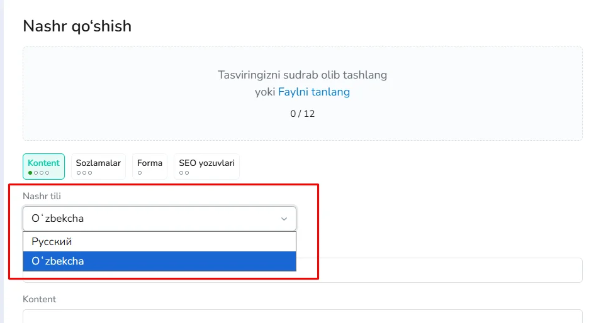Click the green progress dot under Kontent
Screen dimensions: 601x323
click(x=30, y=173)
